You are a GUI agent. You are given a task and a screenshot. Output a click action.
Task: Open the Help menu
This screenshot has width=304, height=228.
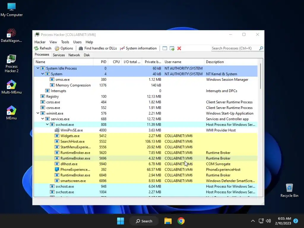89,42
